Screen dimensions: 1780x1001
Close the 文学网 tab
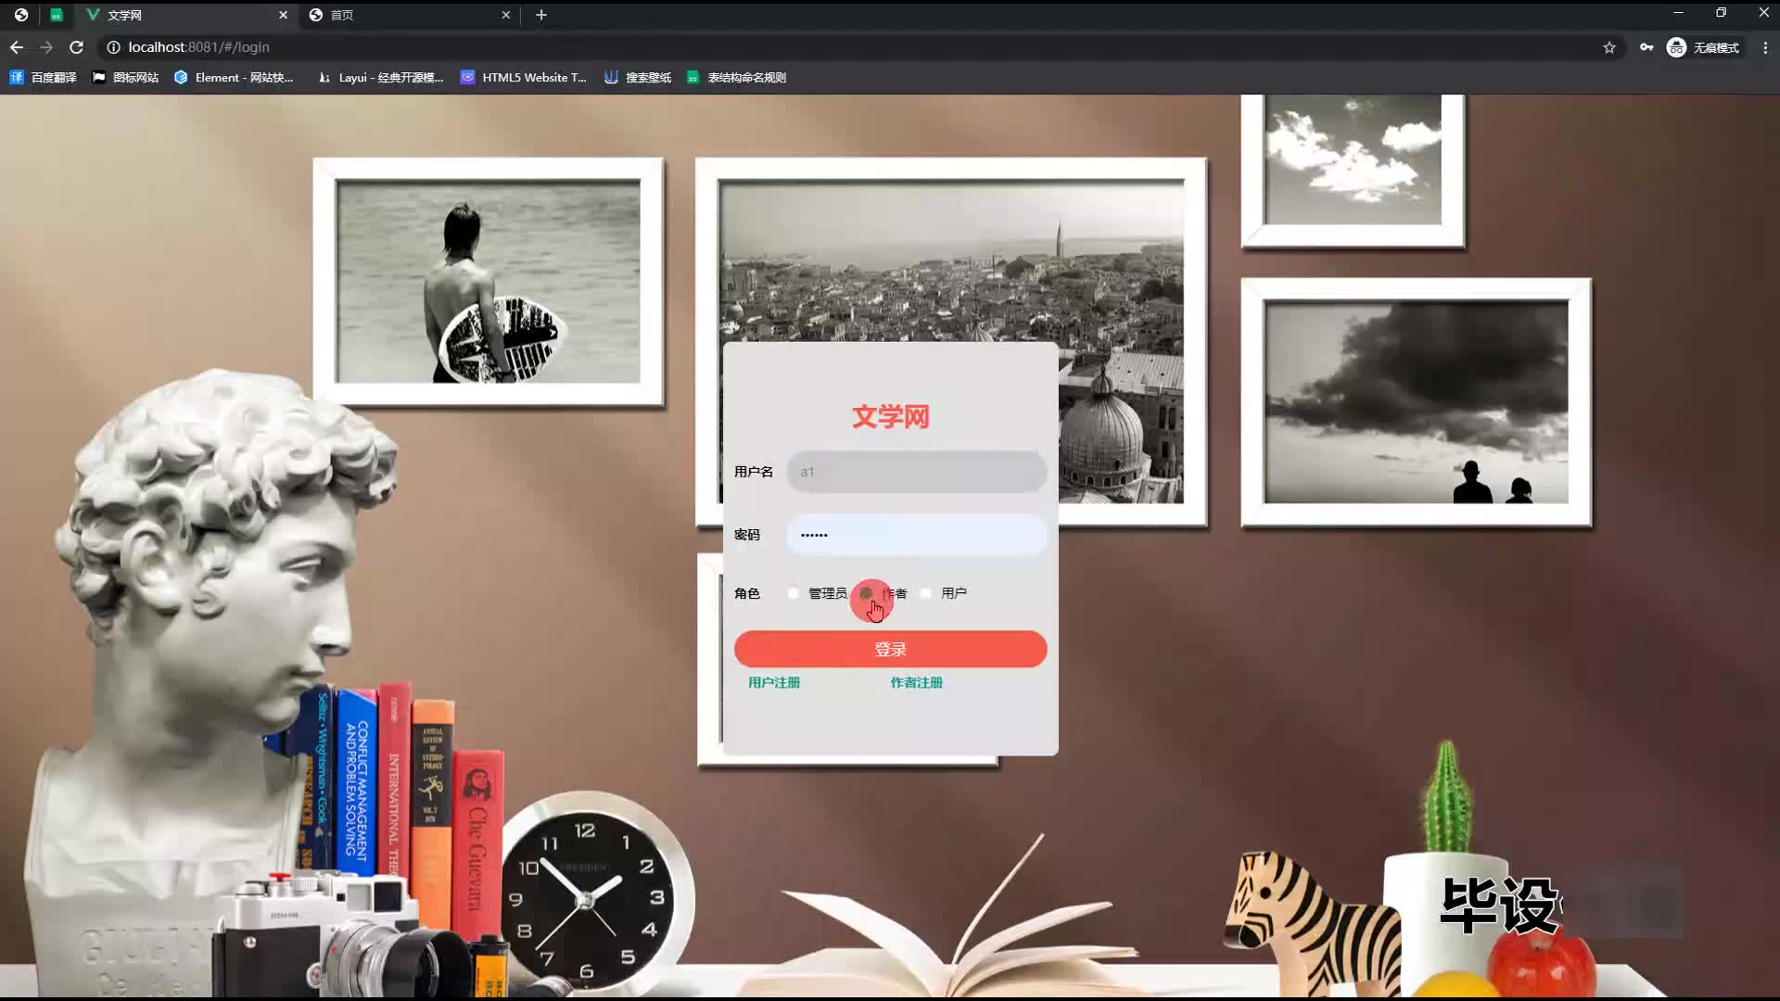pyautogui.click(x=284, y=15)
